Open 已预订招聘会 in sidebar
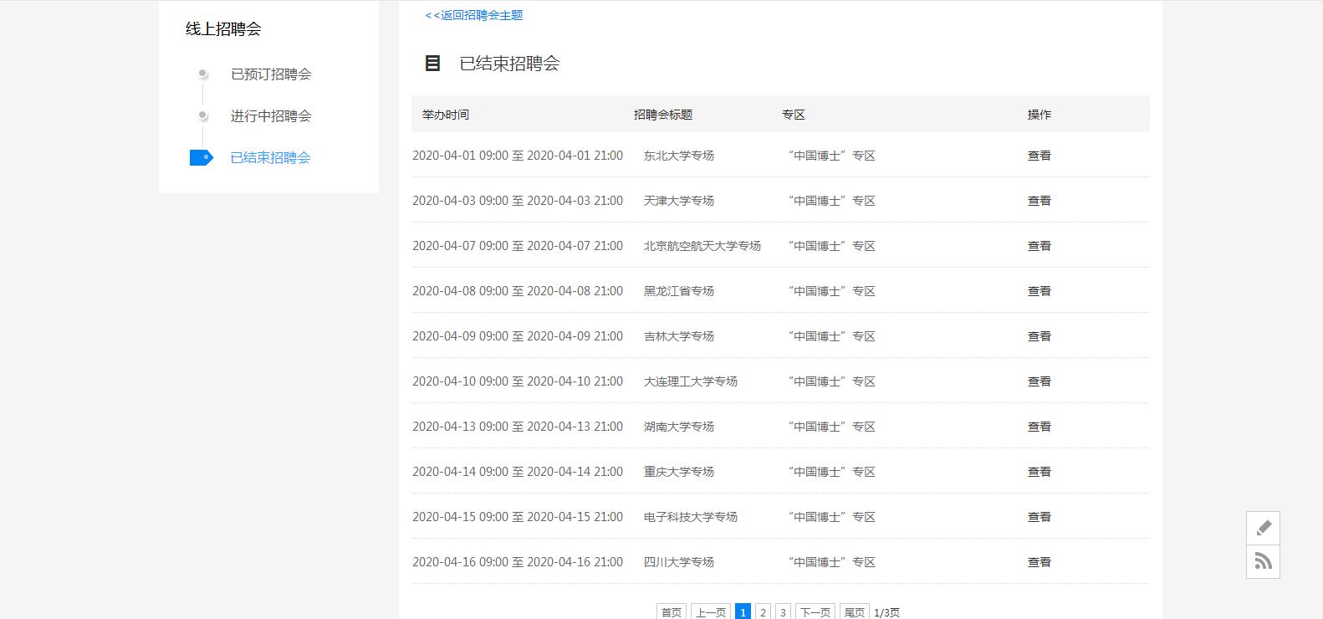 tap(271, 74)
